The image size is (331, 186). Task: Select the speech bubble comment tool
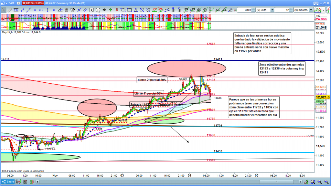[x=97, y=10]
